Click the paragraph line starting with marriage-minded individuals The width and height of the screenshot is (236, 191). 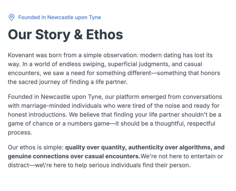pos(113,106)
